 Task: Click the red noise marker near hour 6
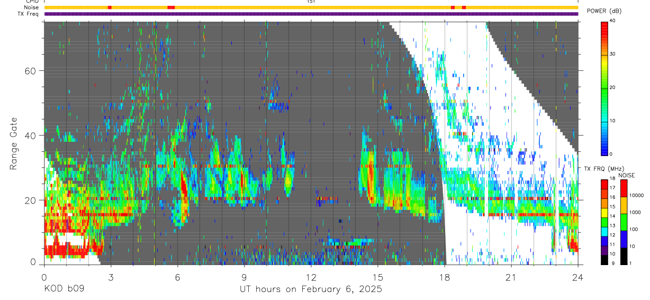pos(171,7)
